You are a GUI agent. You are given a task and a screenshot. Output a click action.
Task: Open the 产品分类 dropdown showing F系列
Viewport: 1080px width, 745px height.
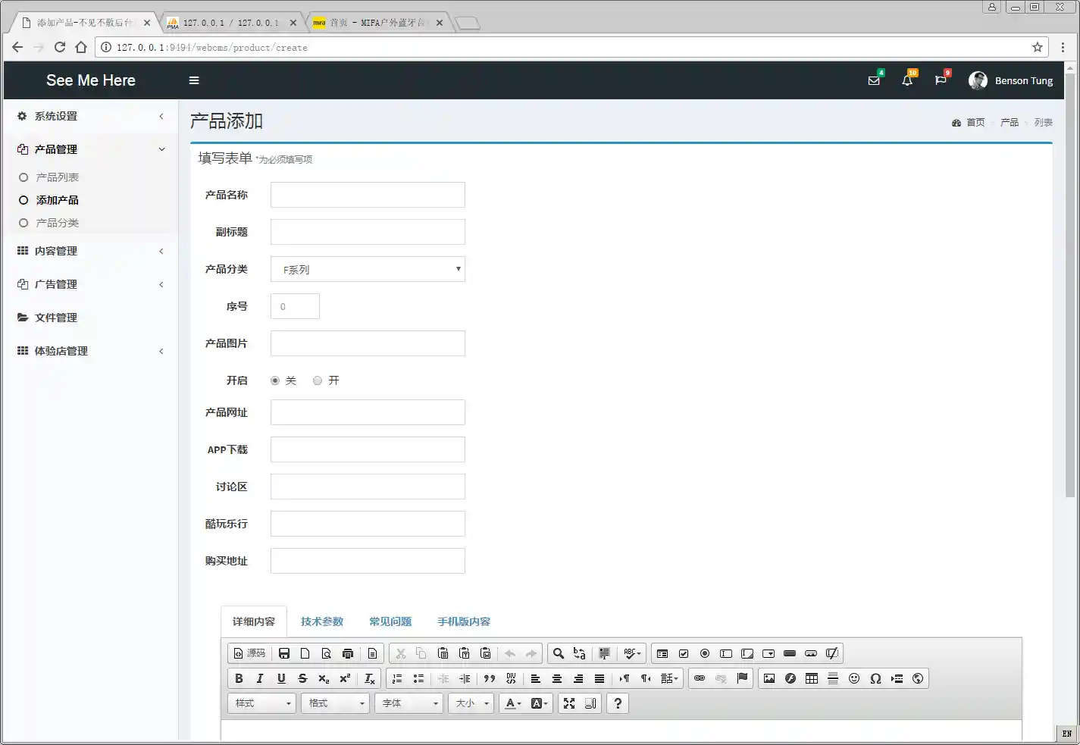[368, 269]
